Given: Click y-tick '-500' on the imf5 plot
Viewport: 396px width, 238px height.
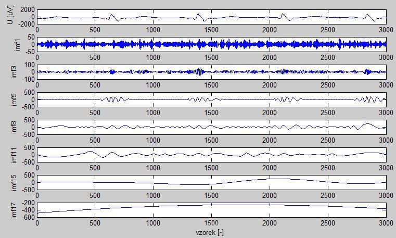Looking at the screenshot, I should [x=28, y=107].
